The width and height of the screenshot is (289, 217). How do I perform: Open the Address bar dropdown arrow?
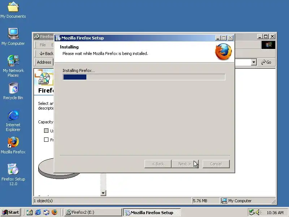point(254,62)
